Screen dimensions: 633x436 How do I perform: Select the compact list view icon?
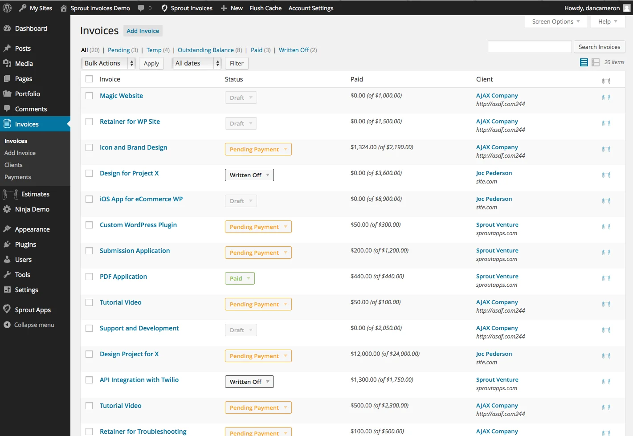tap(584, 62)
